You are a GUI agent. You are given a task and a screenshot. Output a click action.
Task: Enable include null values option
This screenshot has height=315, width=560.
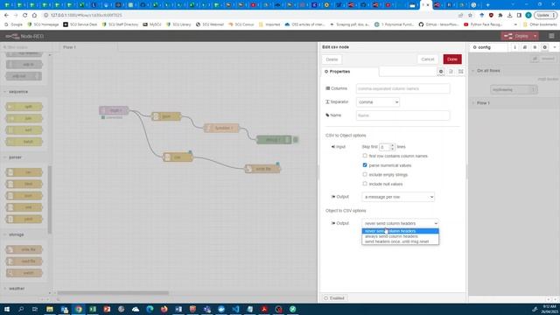[x=365, y=184]
